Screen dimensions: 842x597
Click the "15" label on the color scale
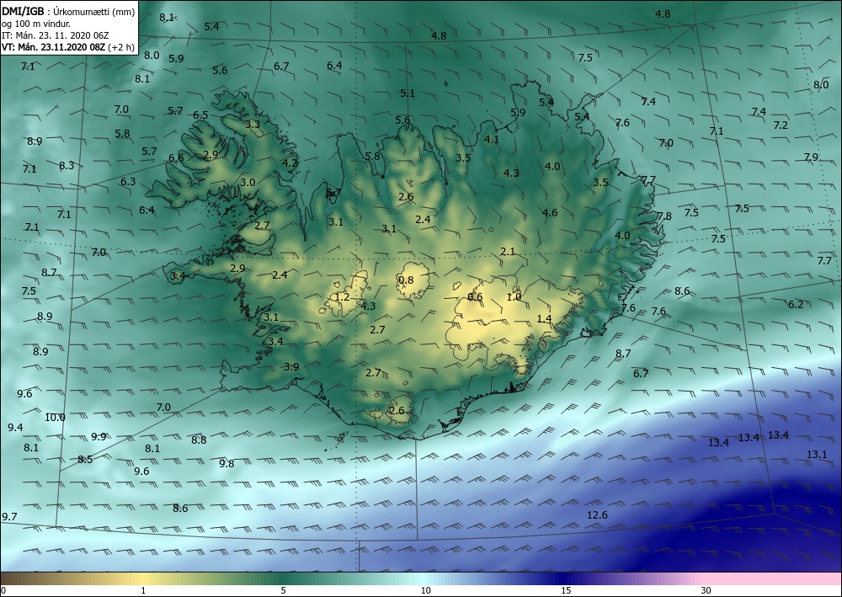566,590
